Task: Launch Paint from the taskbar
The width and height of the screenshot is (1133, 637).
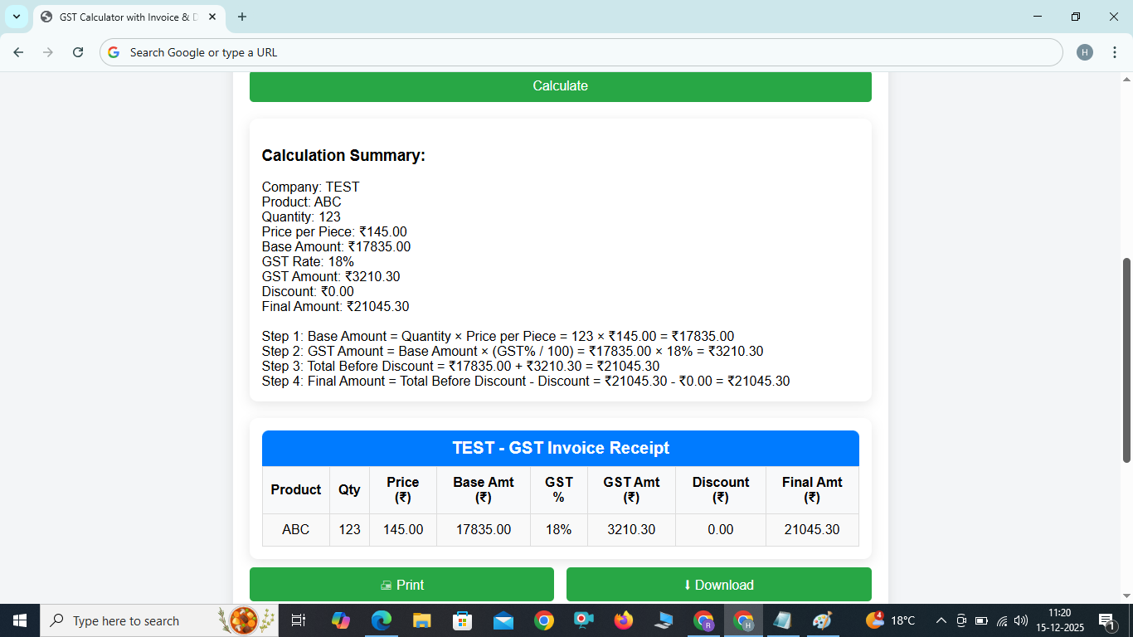Action: point(823,620)
